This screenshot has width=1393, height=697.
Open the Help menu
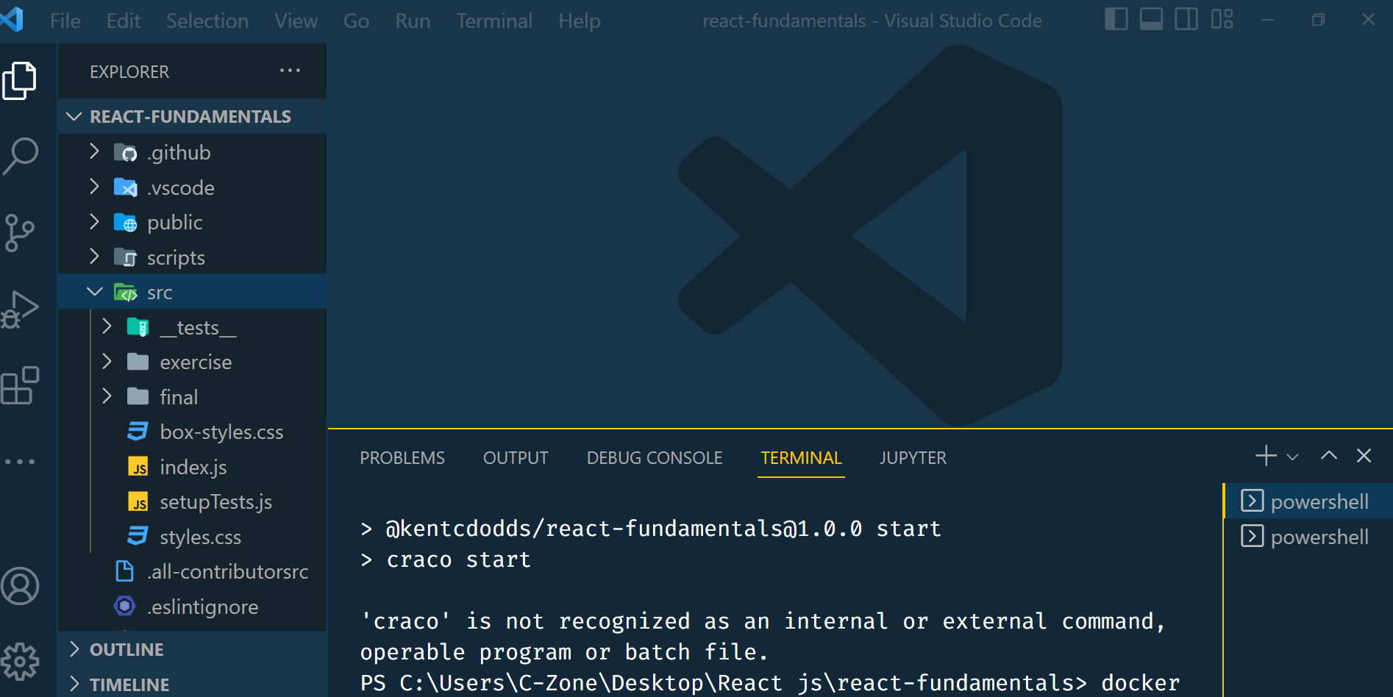580,21
